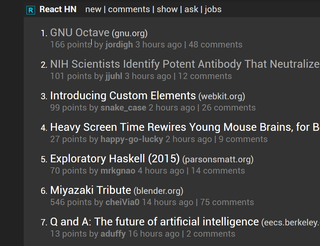View user jjuhl's profile
This screenshot has width=320, height=246.
[114, 76]
